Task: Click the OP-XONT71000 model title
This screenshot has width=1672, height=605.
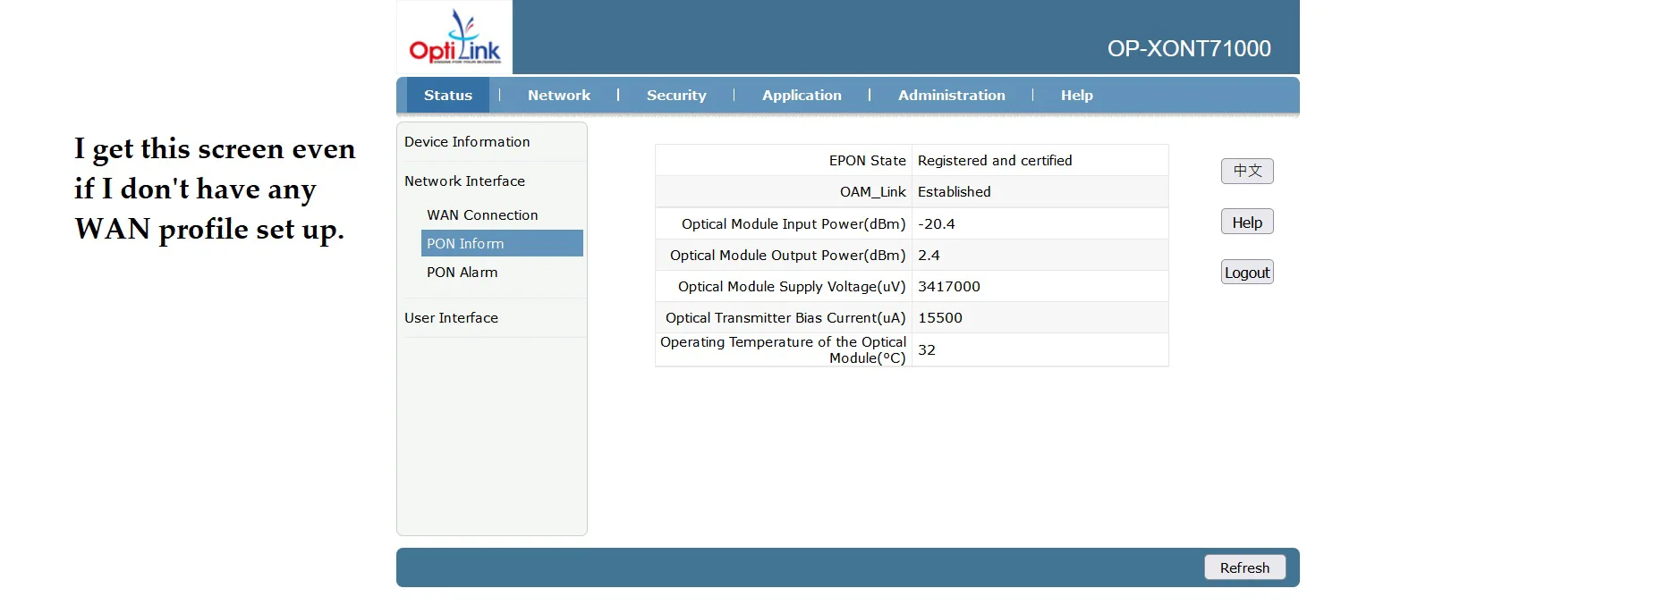Action: pyautogui.click(x=1188, y=49)
